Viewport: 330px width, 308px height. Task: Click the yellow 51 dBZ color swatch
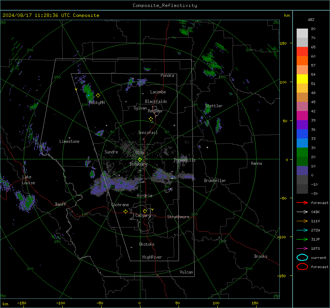302,79
